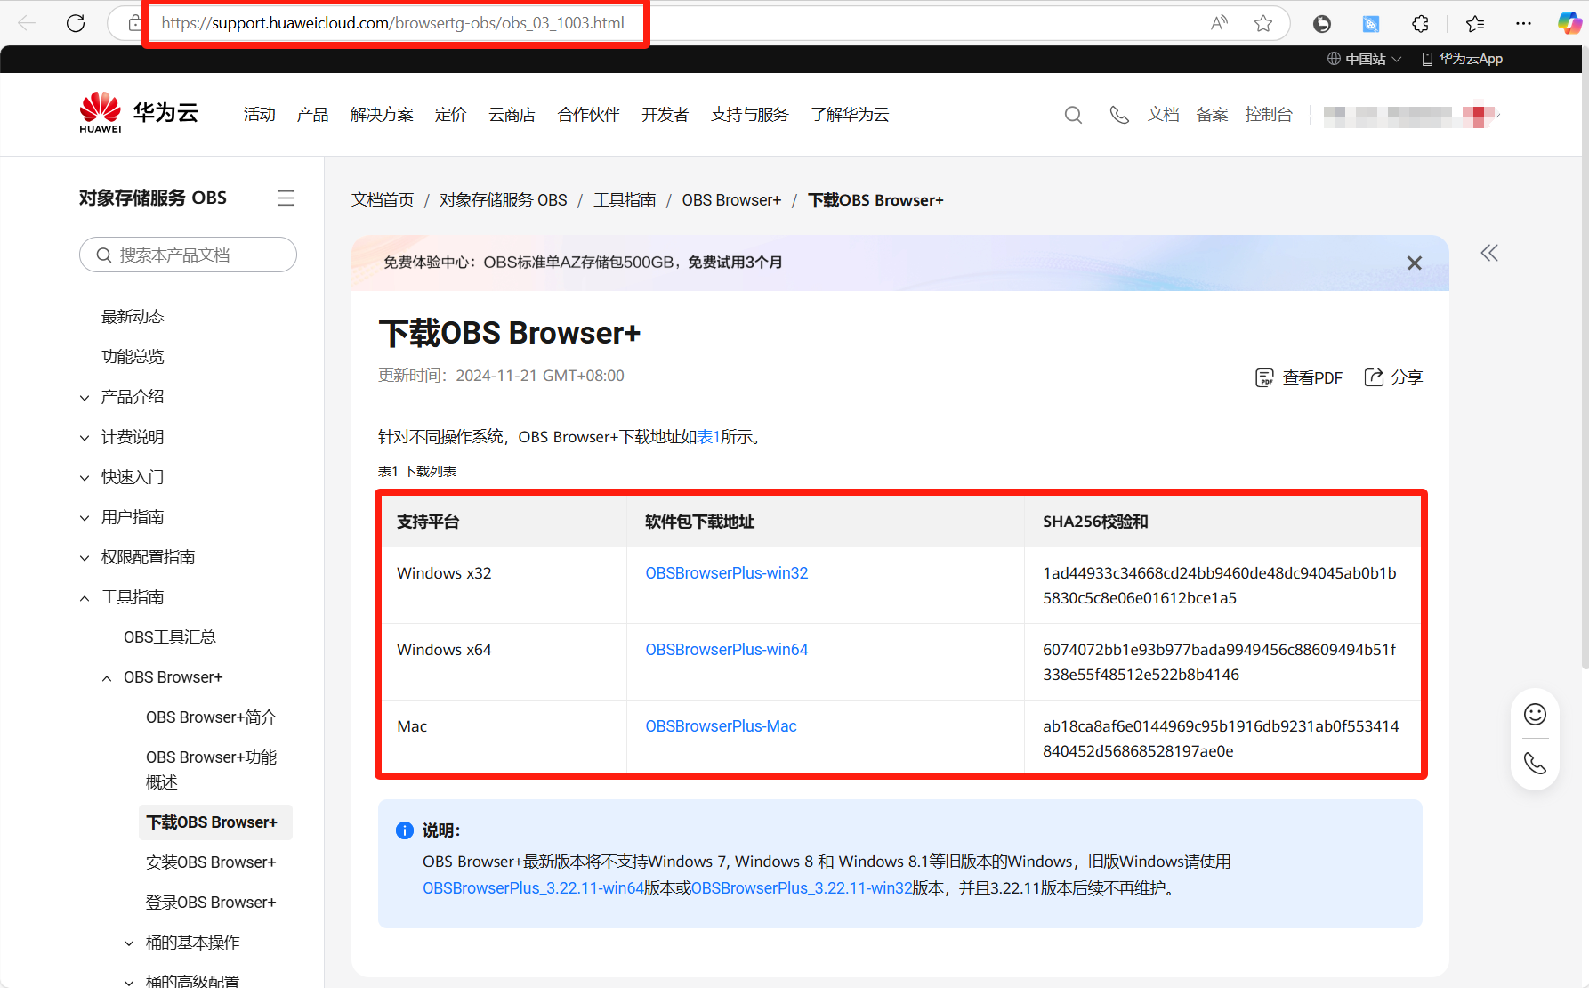Open the 支持与服务 navigation menu
Screen dimensions: 1589x988
click(x=749, y=115)
